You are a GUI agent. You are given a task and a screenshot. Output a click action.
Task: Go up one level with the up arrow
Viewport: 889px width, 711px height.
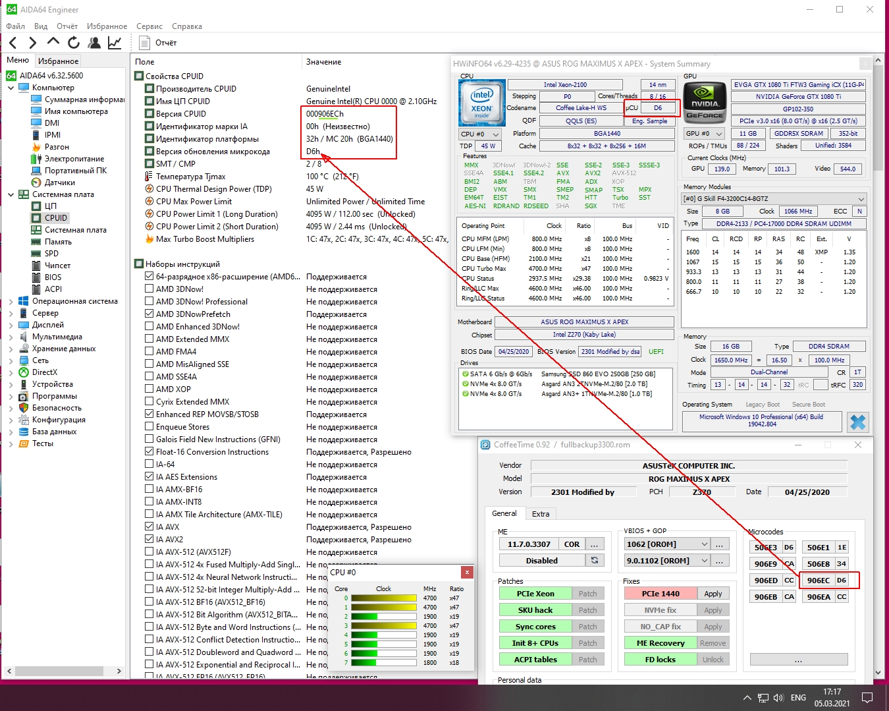pyautogui.click(x=53, y=43)
